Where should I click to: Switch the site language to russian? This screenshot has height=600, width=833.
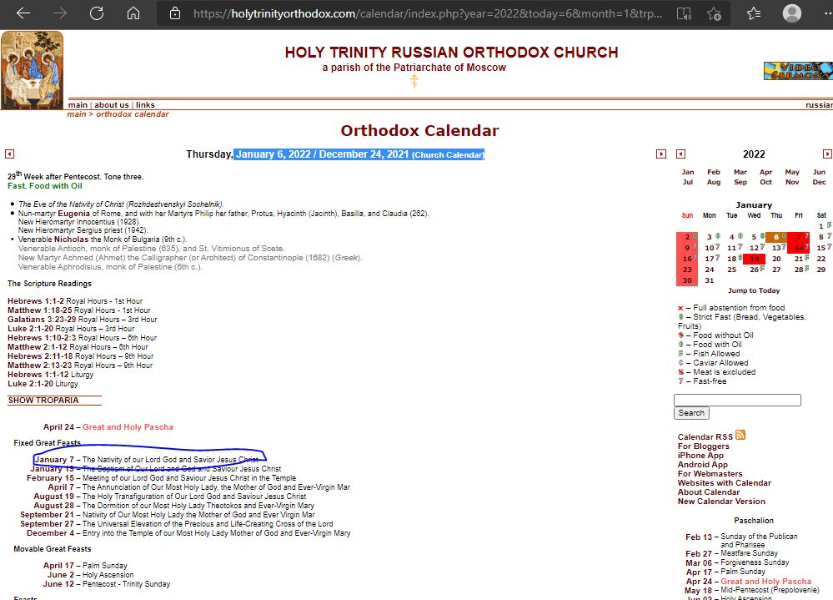pos(819,105)
